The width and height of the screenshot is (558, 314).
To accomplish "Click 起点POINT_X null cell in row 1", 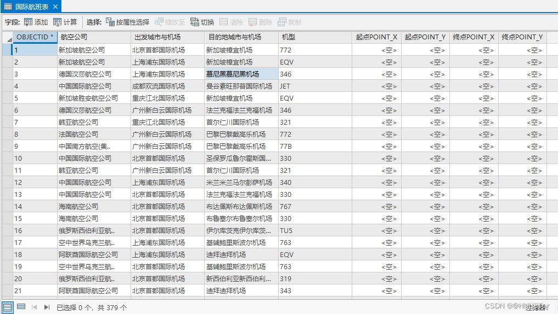I will tap(376, 50).
